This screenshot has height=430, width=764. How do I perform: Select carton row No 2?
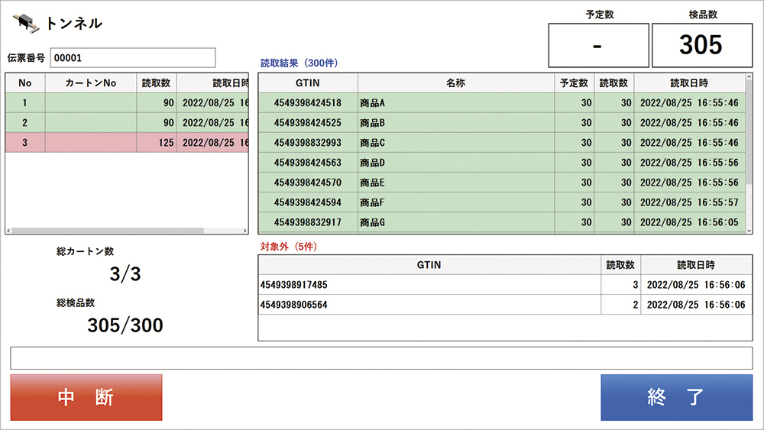click(127, 123)
